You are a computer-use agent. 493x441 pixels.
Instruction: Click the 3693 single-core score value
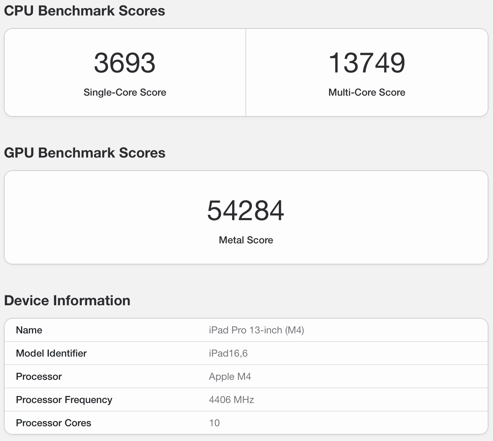pos(125,63)
